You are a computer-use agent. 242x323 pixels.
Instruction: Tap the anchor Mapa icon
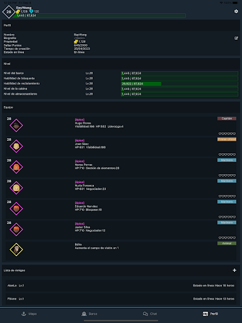click(x=24, y=314)
